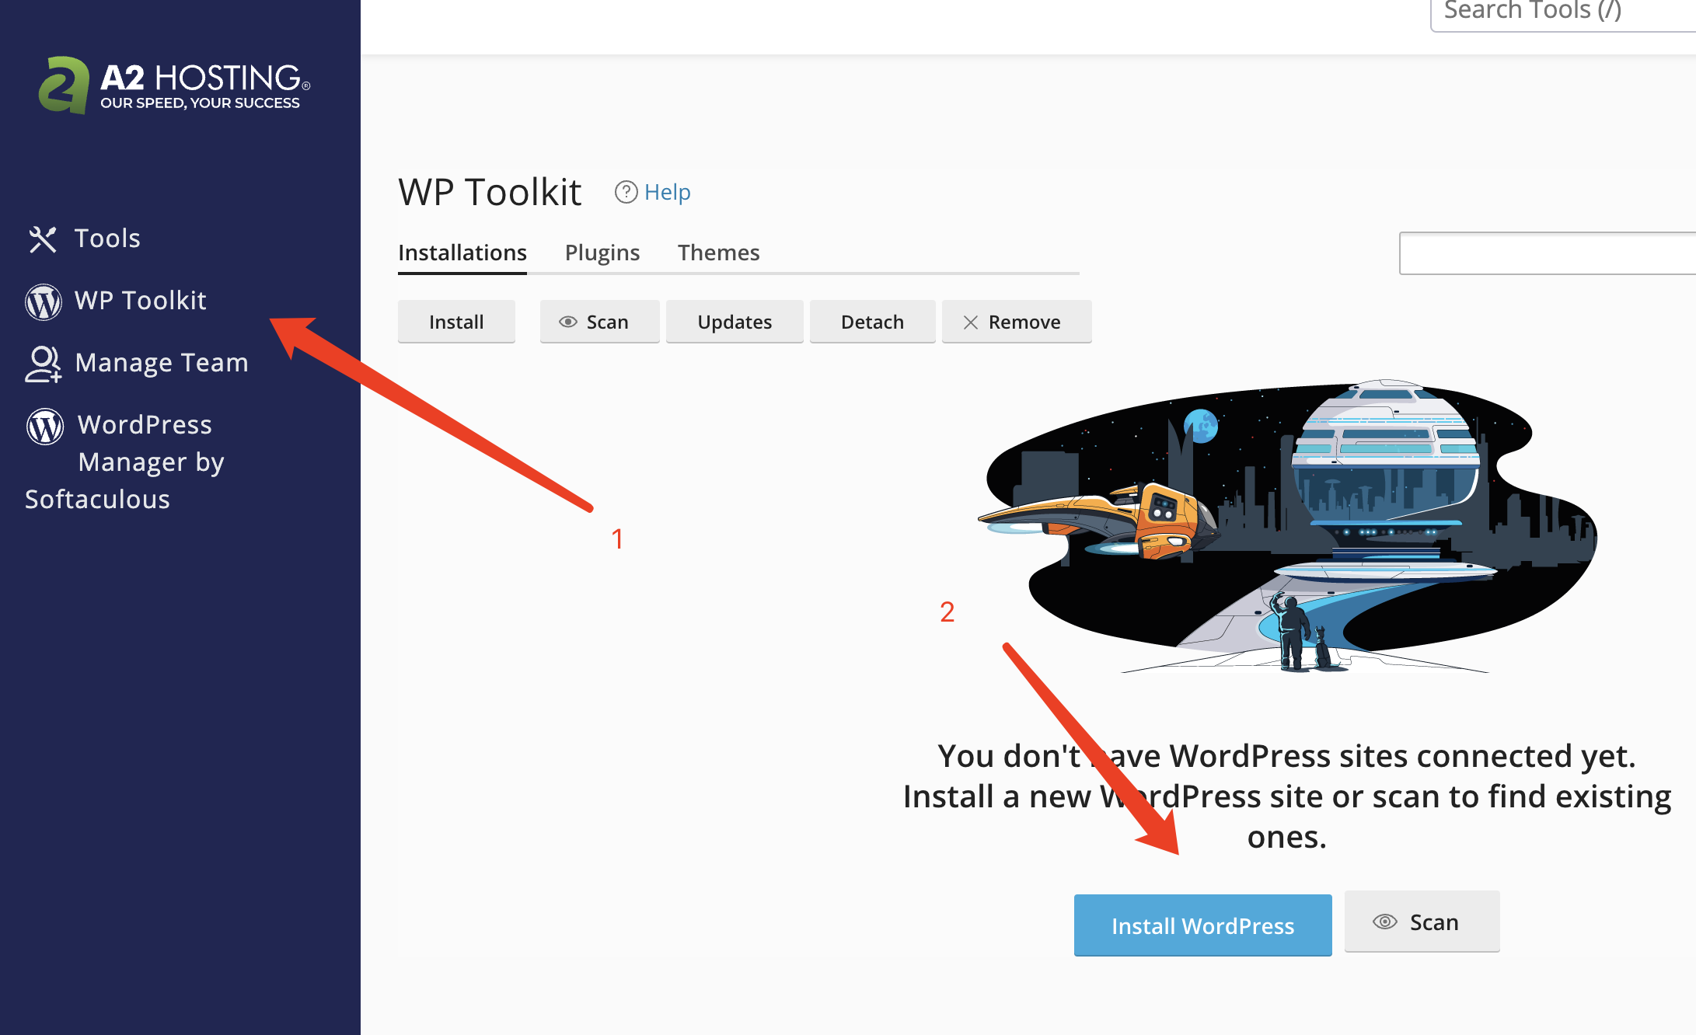
Task: Open the Help link
Action: tap(667, 192)
